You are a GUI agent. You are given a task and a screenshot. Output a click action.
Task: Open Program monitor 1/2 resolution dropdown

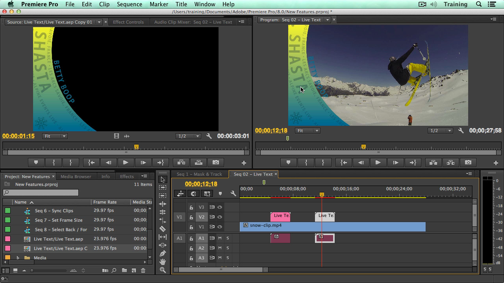click(x=441, y=130)
